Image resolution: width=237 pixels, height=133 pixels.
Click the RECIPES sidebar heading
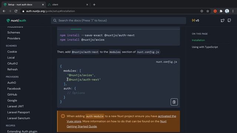pyautogui.click(x=10, y=126)
